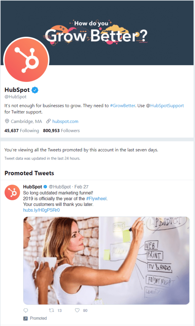The image size is (195, 326).
Task: Open the #GrowBetter hashtag link
Action: coord(123,106)
